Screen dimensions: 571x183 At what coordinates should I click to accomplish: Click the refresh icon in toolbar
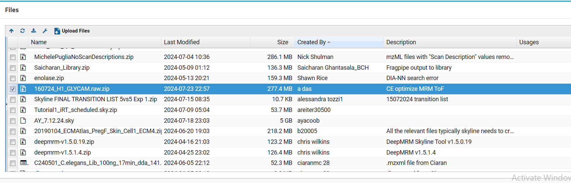point(22,31)
